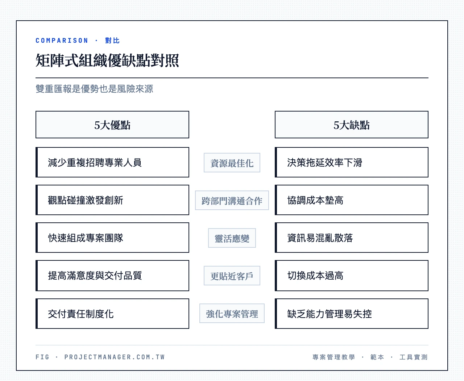The image size is (464, 381).
Task: Click the 提高滿意度與交付品質 box
Action: pos(112,276)
